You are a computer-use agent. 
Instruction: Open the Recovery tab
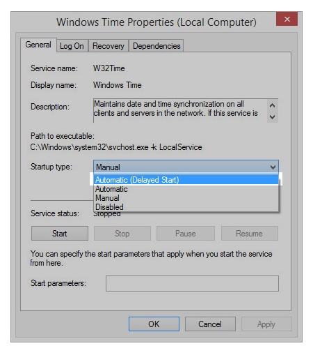[x=109, y=46]
